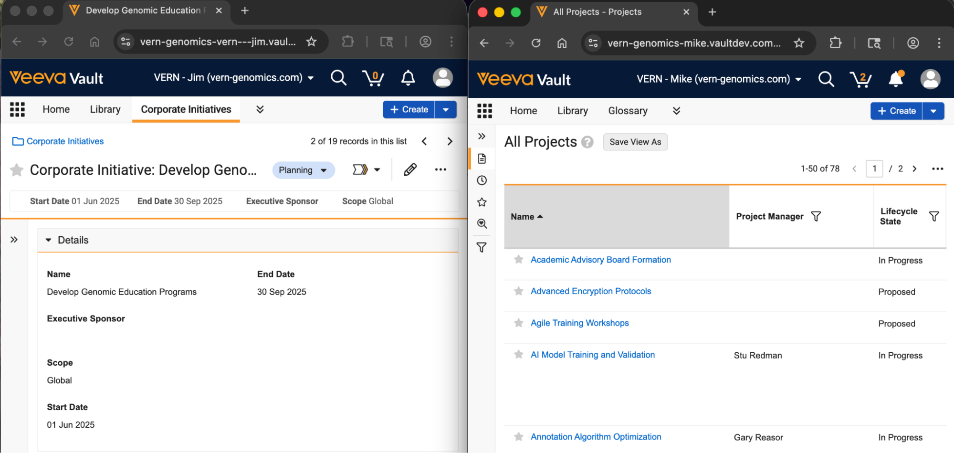Open the AI Model Training and Validation link
This screenshot has width=954, height=453.
592,355
